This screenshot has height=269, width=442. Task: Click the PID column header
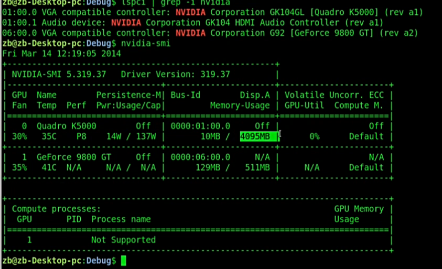tap(74, 219)
